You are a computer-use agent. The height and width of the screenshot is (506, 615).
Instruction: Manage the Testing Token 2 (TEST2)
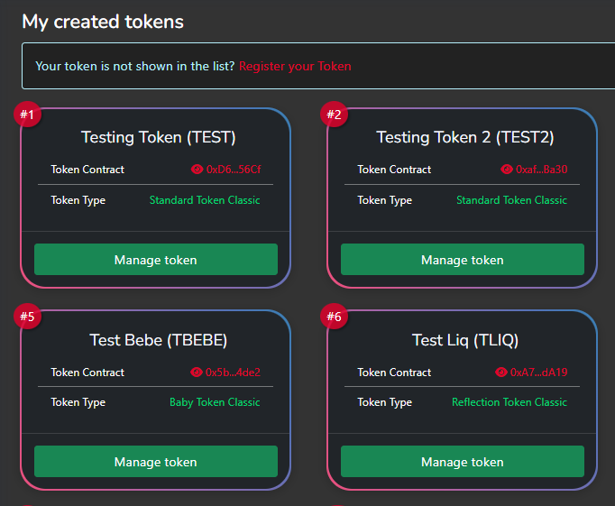[462, 260]
